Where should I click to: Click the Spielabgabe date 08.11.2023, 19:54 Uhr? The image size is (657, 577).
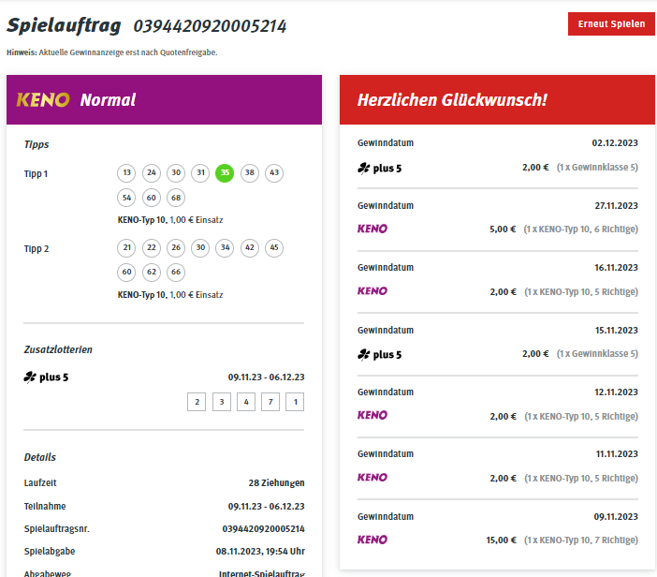[260, 552]
